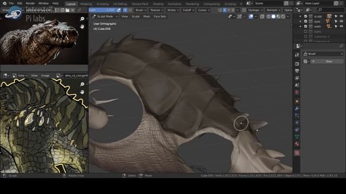This screenshot has width=346, height=194.
Task: Open the Falloff dropdown
Action: point(188,10)
